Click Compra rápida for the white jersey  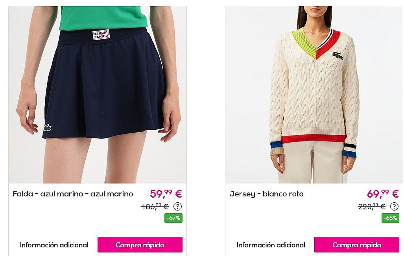coord(356,245)
